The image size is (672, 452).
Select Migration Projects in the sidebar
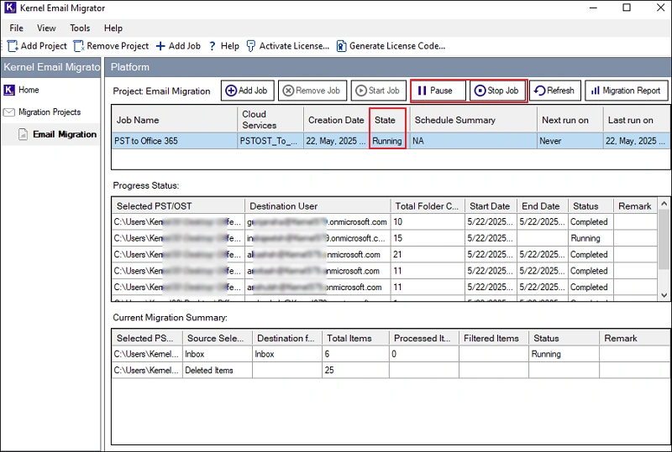(50, 112)
